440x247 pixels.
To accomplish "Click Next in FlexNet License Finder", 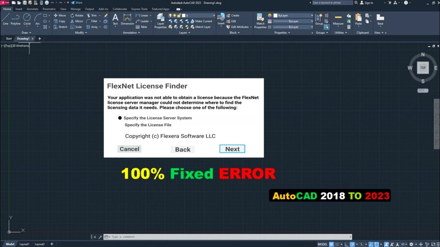I will pyautogui.click(x=232, y=149).
